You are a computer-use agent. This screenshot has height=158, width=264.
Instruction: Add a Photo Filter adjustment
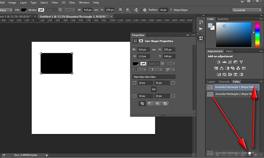tap(233, 68)
